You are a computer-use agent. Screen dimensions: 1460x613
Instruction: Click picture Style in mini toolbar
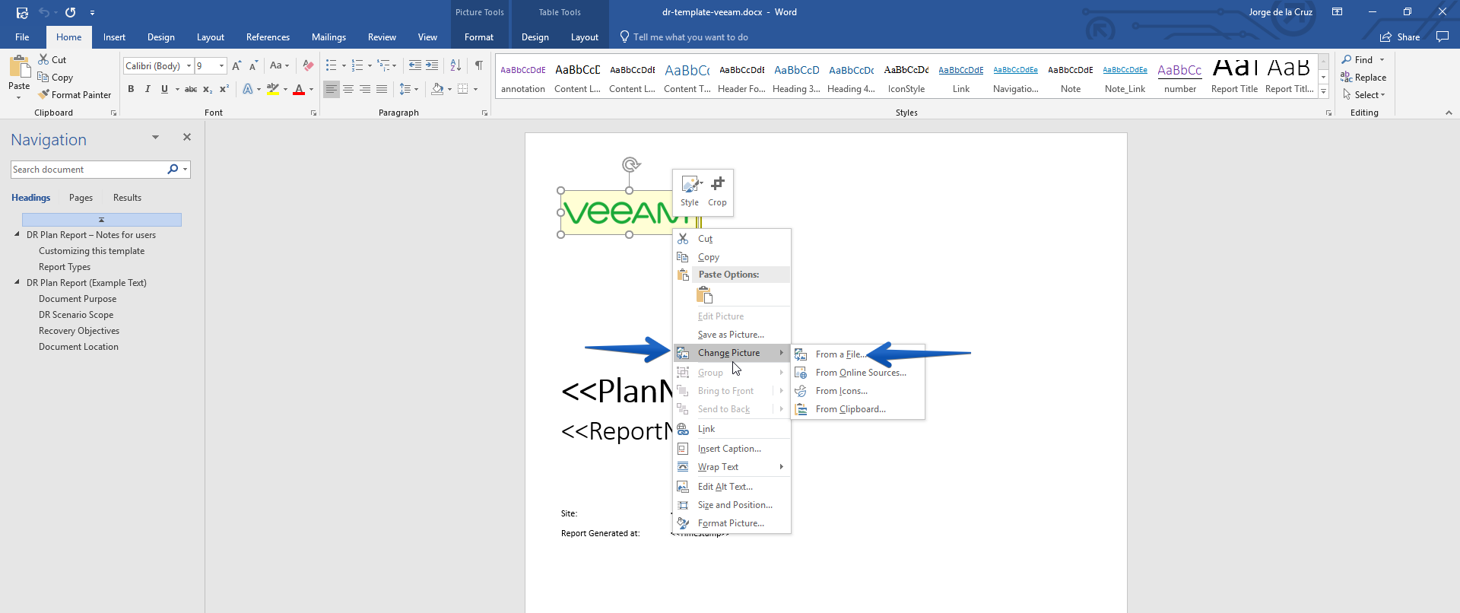[x=690, y=192]
